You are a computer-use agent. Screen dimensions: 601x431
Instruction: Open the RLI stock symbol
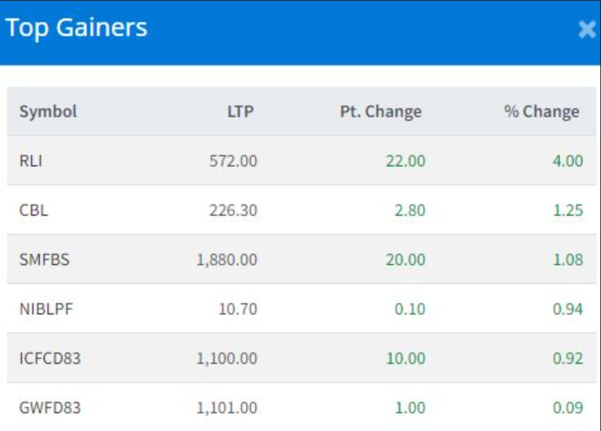(x=30, y=161)
